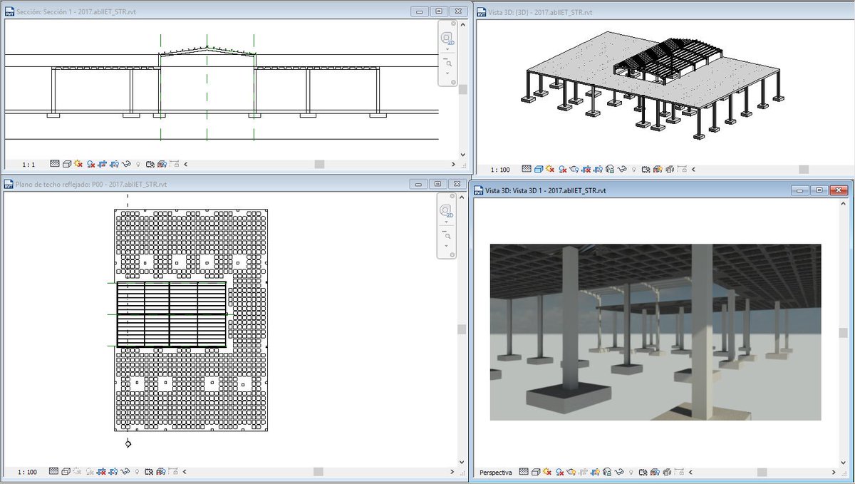The width and height of the screenshot is (855, 484).
Task: Open Visual Style in Sección 1 view bar
Action: [x=67, y=164]
